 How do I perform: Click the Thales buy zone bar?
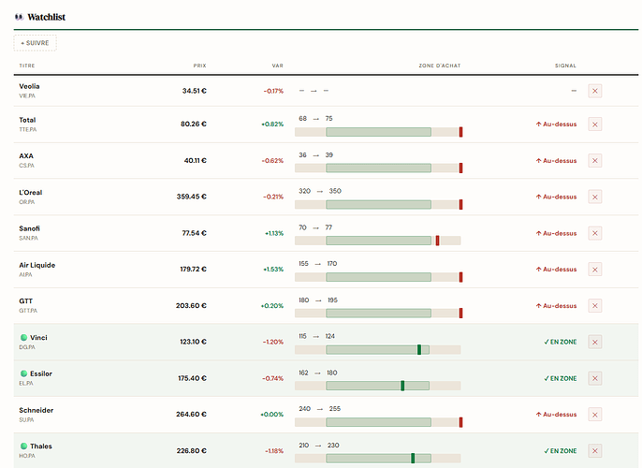pyautogui.click(x=377, y=459)
